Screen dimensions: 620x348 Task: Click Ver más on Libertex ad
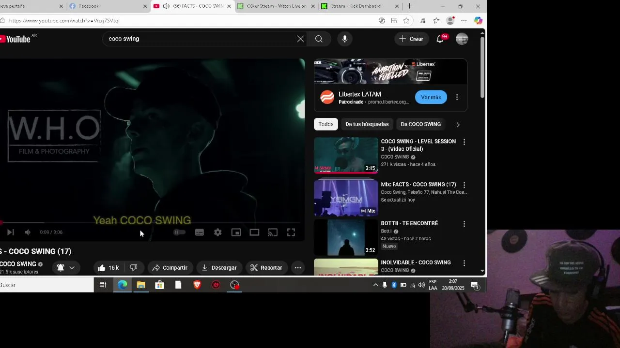431,97
